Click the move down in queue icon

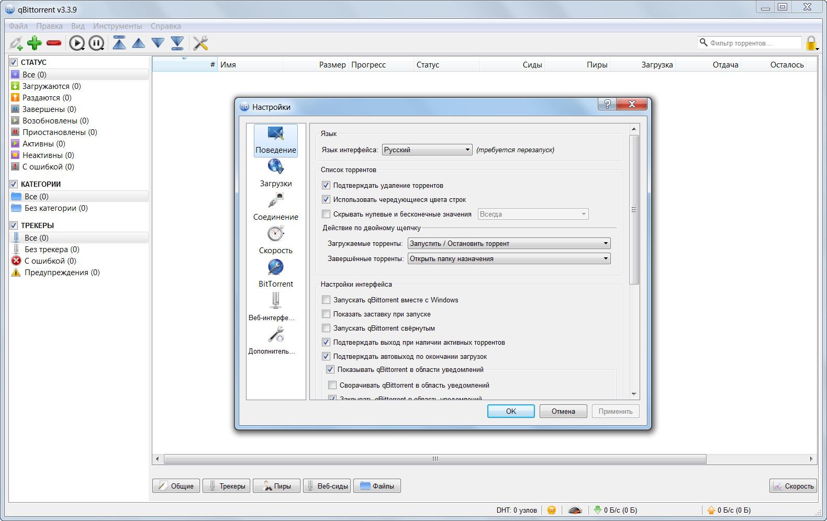tap(158, 43)
